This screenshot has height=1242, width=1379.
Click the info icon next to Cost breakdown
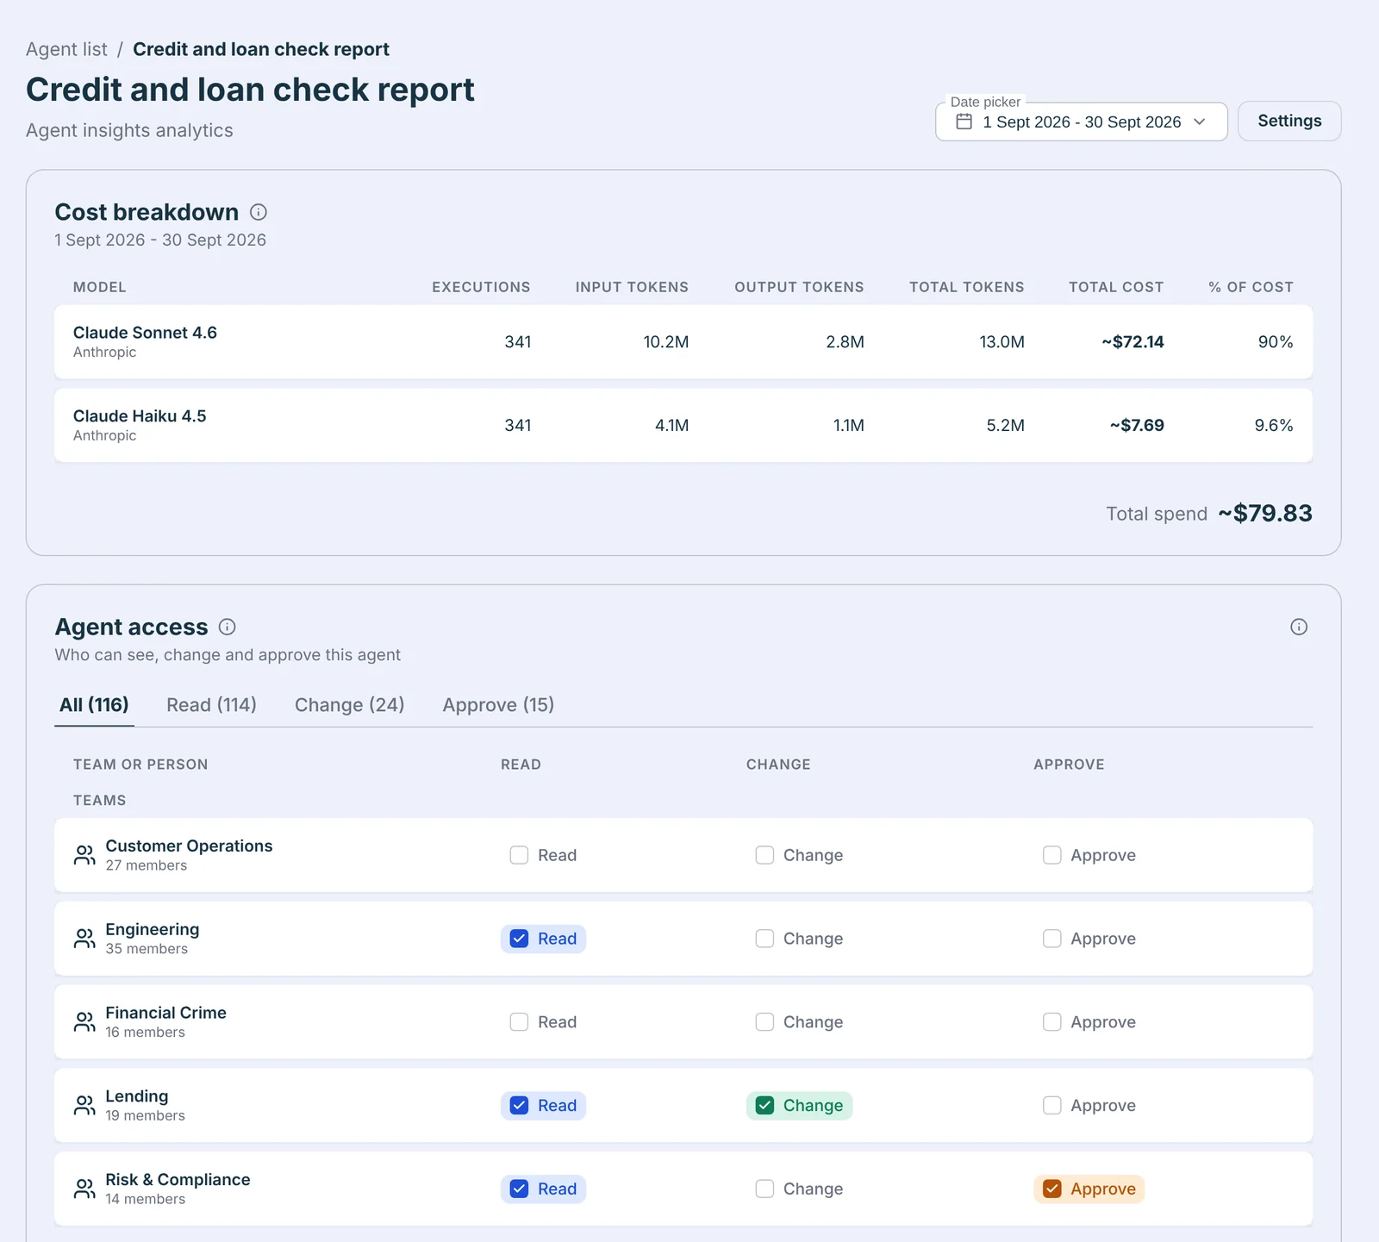tap(258, 212)
